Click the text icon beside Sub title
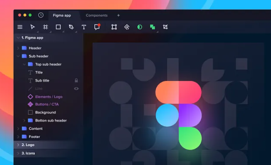Image resolution: width=271 pixels, height=165 pixels. pyautogui.click(x=30, y=81)
